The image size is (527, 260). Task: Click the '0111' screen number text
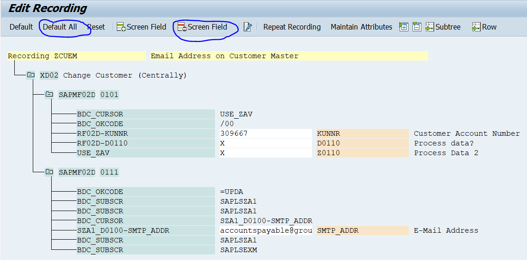coord(109,172)
